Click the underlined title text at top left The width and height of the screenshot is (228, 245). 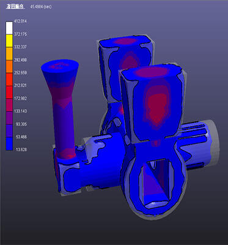click(15, 7)
